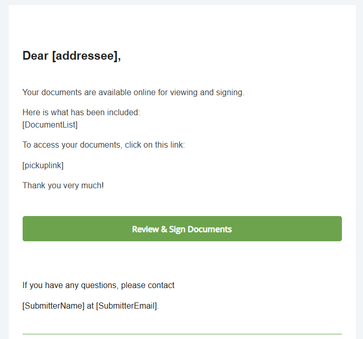This screenshot has width=363, height=339.
Task: Click the [SubmitterEmail] placeholder
Action: click(x=126, y=306)
